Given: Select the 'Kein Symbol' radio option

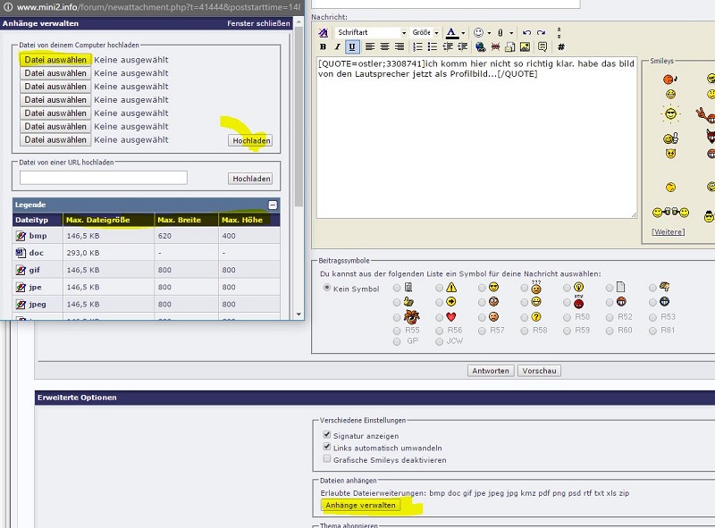Looking at the screenshot, I should pyautogui.click(x=326, y=289).
